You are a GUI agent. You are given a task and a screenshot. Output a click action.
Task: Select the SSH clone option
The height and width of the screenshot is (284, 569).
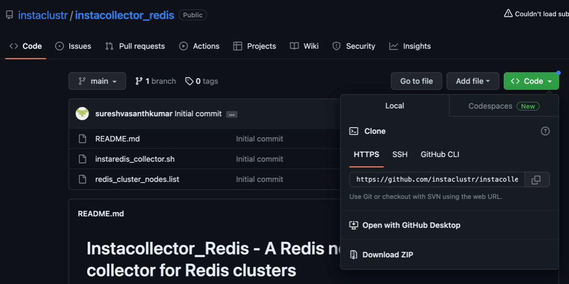pos(400,155)
